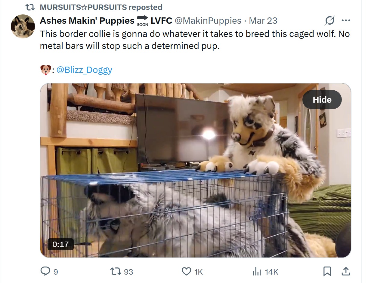Like the post with heart icon
Viewport: 368px width, 283px height.
(x=187, y=272)
